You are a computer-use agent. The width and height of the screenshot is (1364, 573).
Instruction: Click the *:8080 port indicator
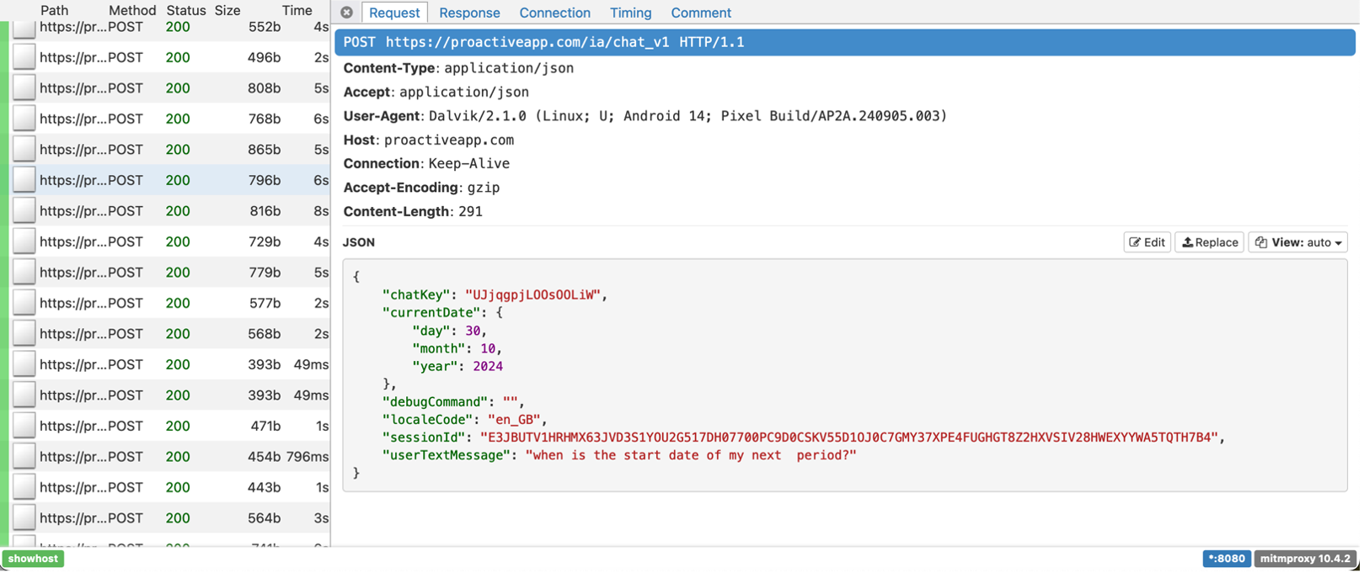tap(1226, 559)
